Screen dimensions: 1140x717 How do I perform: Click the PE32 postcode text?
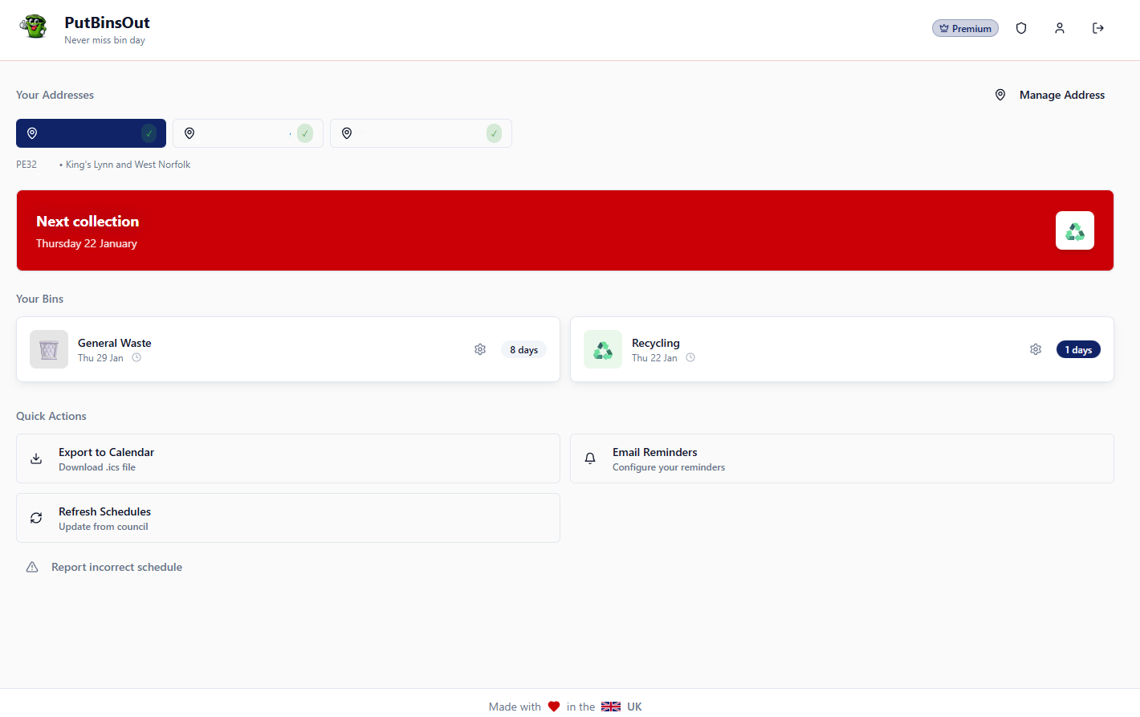(26, 165)
